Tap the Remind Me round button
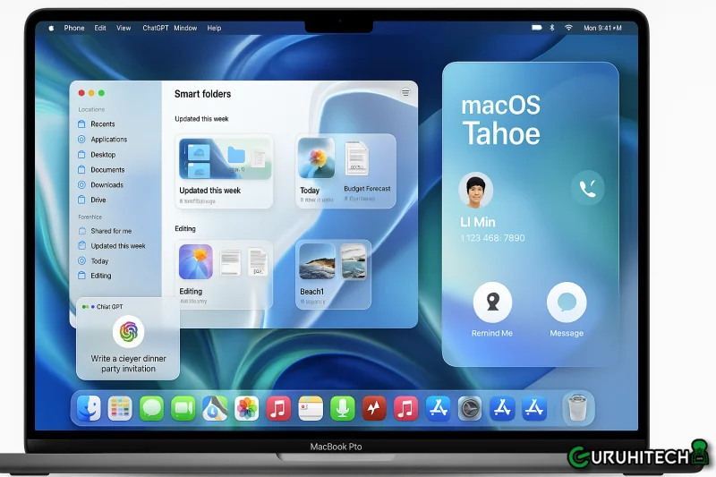The image size is (716, 477). click(492, 302)
